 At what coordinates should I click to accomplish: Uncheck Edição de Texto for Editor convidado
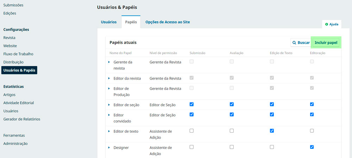tap(272, 114)
